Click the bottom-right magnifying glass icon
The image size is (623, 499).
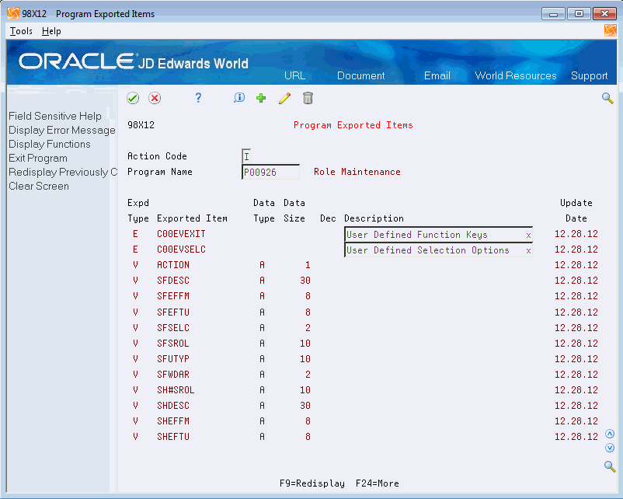(x=610, y=466)
